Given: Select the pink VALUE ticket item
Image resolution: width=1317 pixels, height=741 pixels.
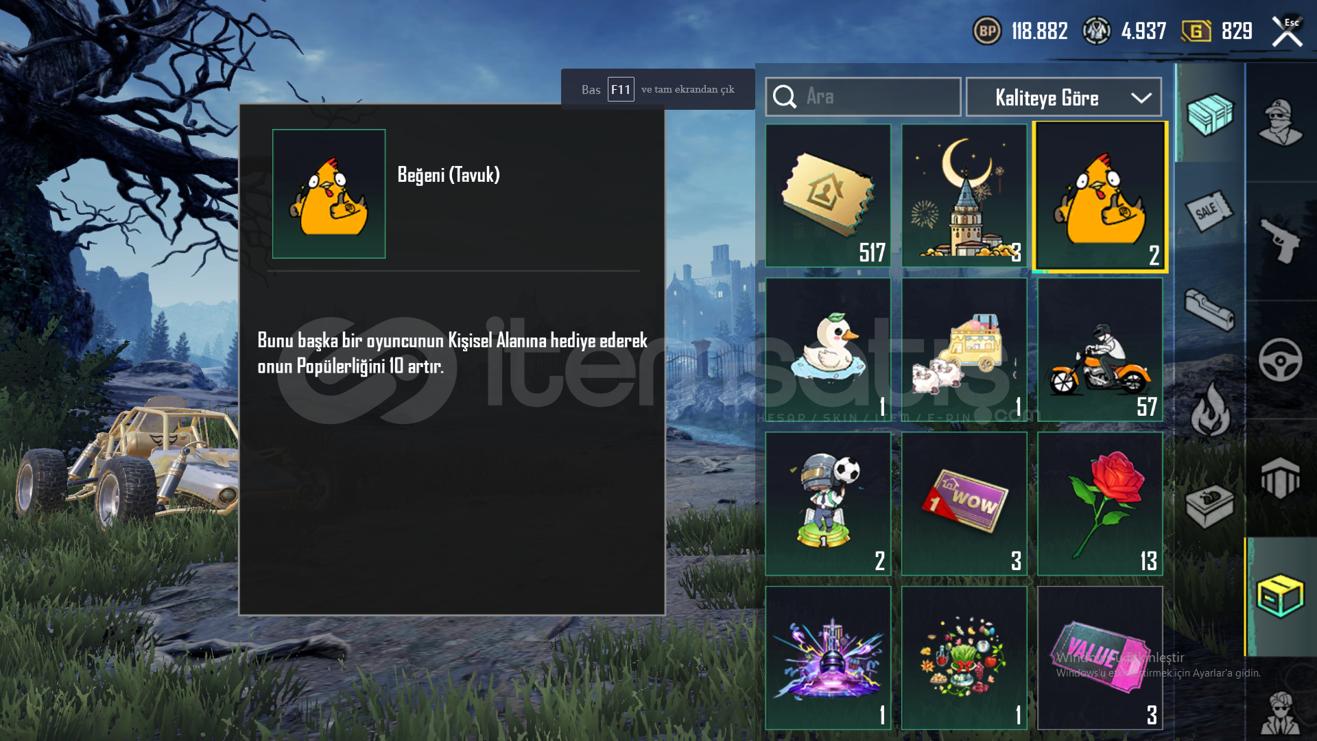Looking at the screenshot, I should point(1100,658).
